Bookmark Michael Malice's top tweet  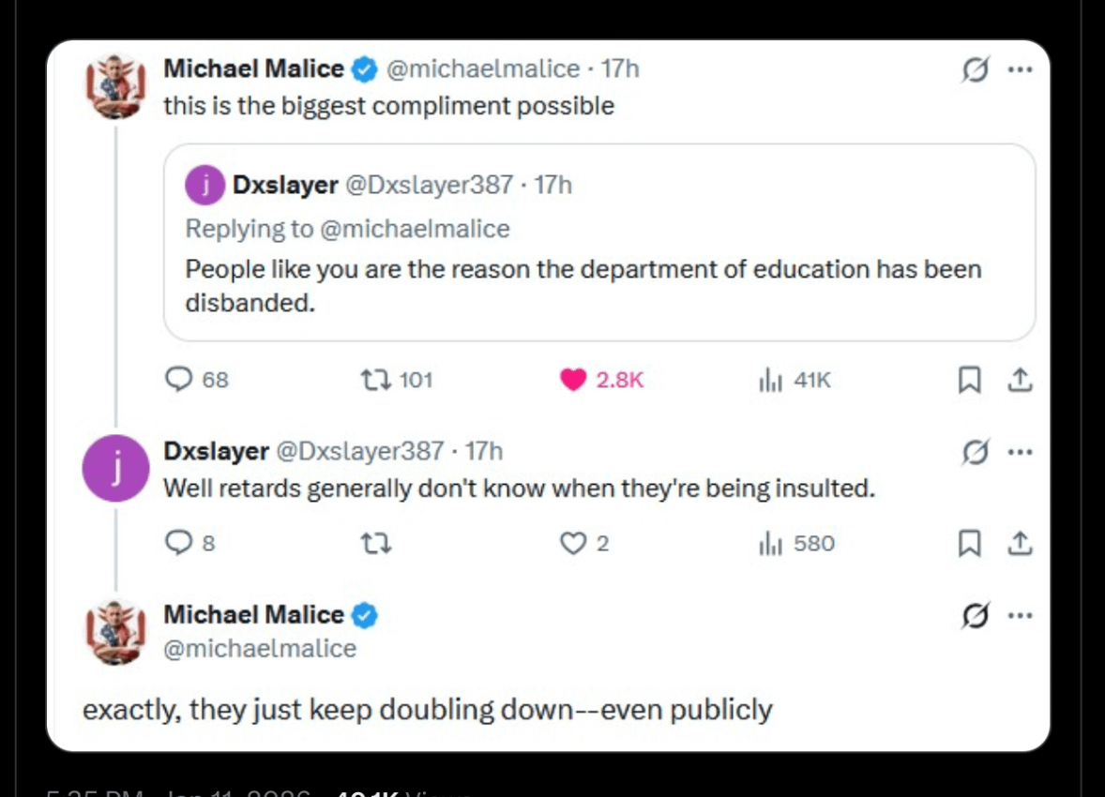pyautogui.click(x=969, y=379)
